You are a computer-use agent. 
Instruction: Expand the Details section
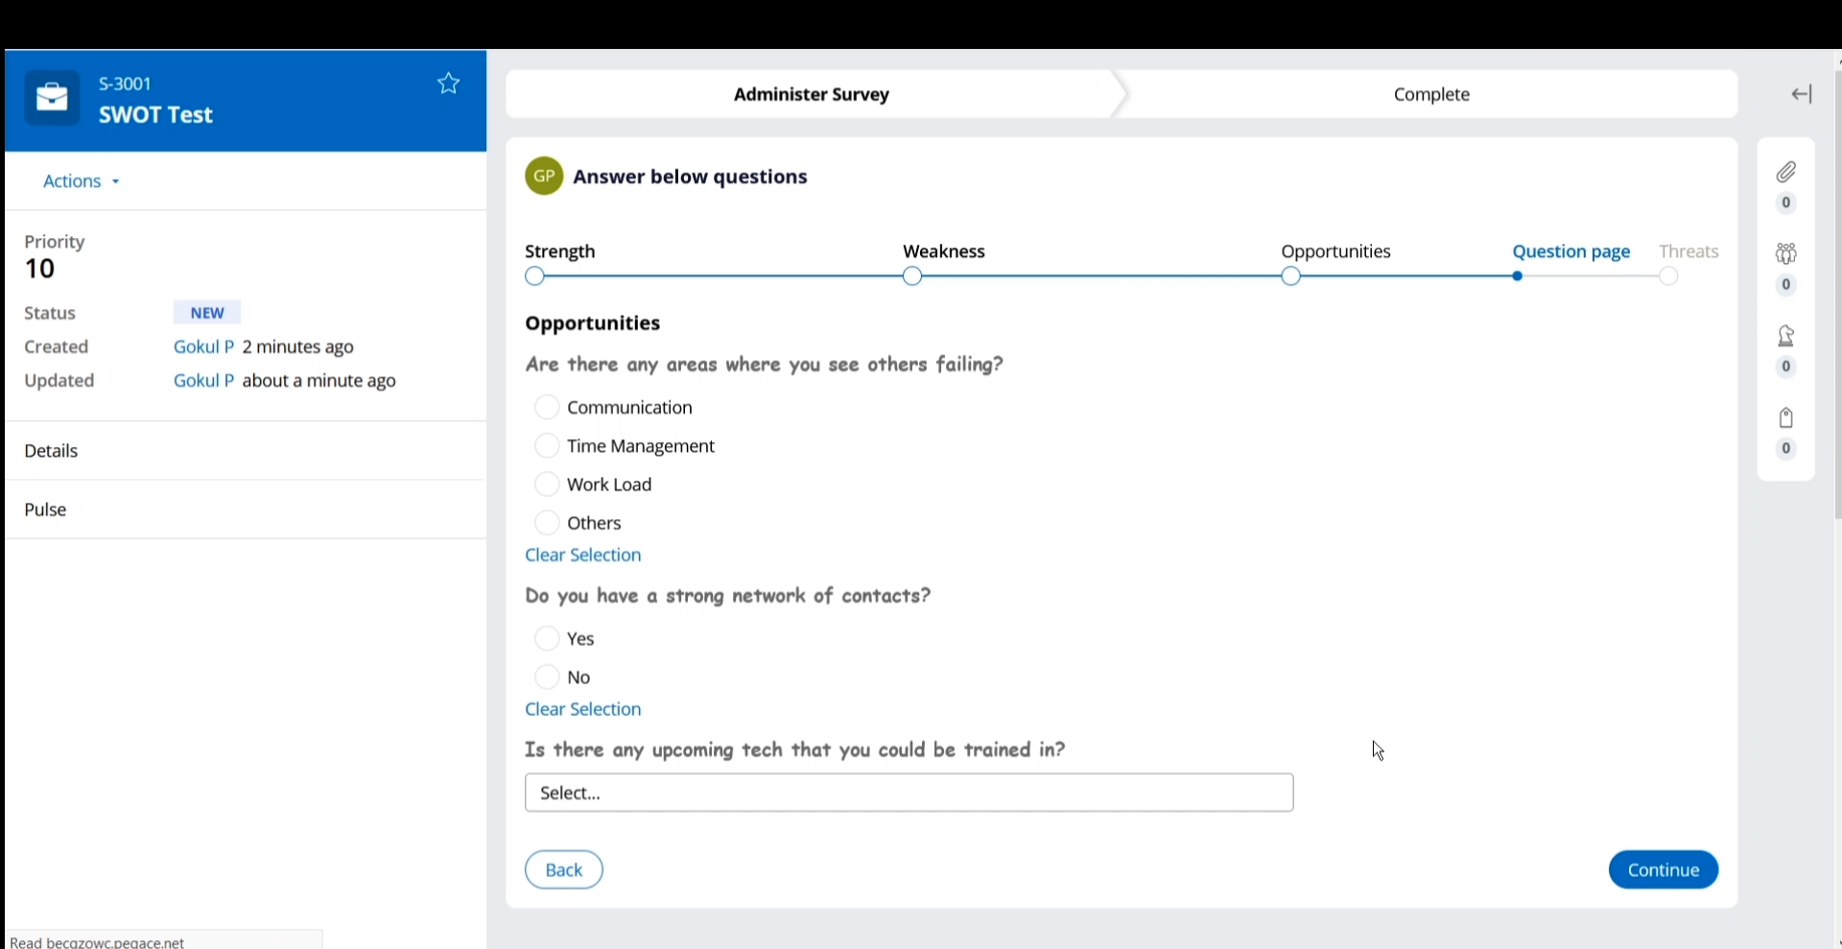(246, 451)
